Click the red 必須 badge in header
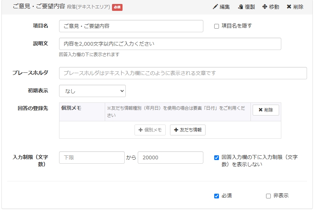This screenshot has width=315, height=210. click(117, 7)
